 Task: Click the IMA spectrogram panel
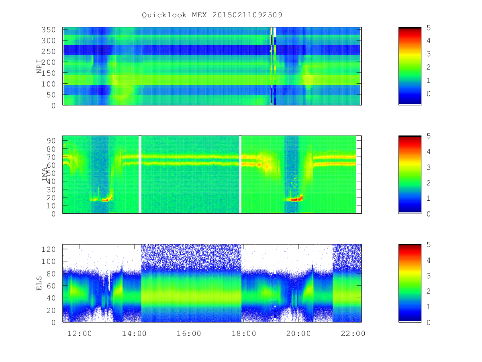(212, 175)
